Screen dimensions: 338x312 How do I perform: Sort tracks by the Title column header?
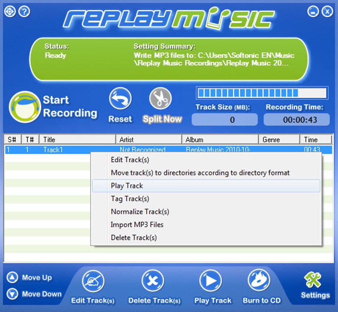pos(78,140)
